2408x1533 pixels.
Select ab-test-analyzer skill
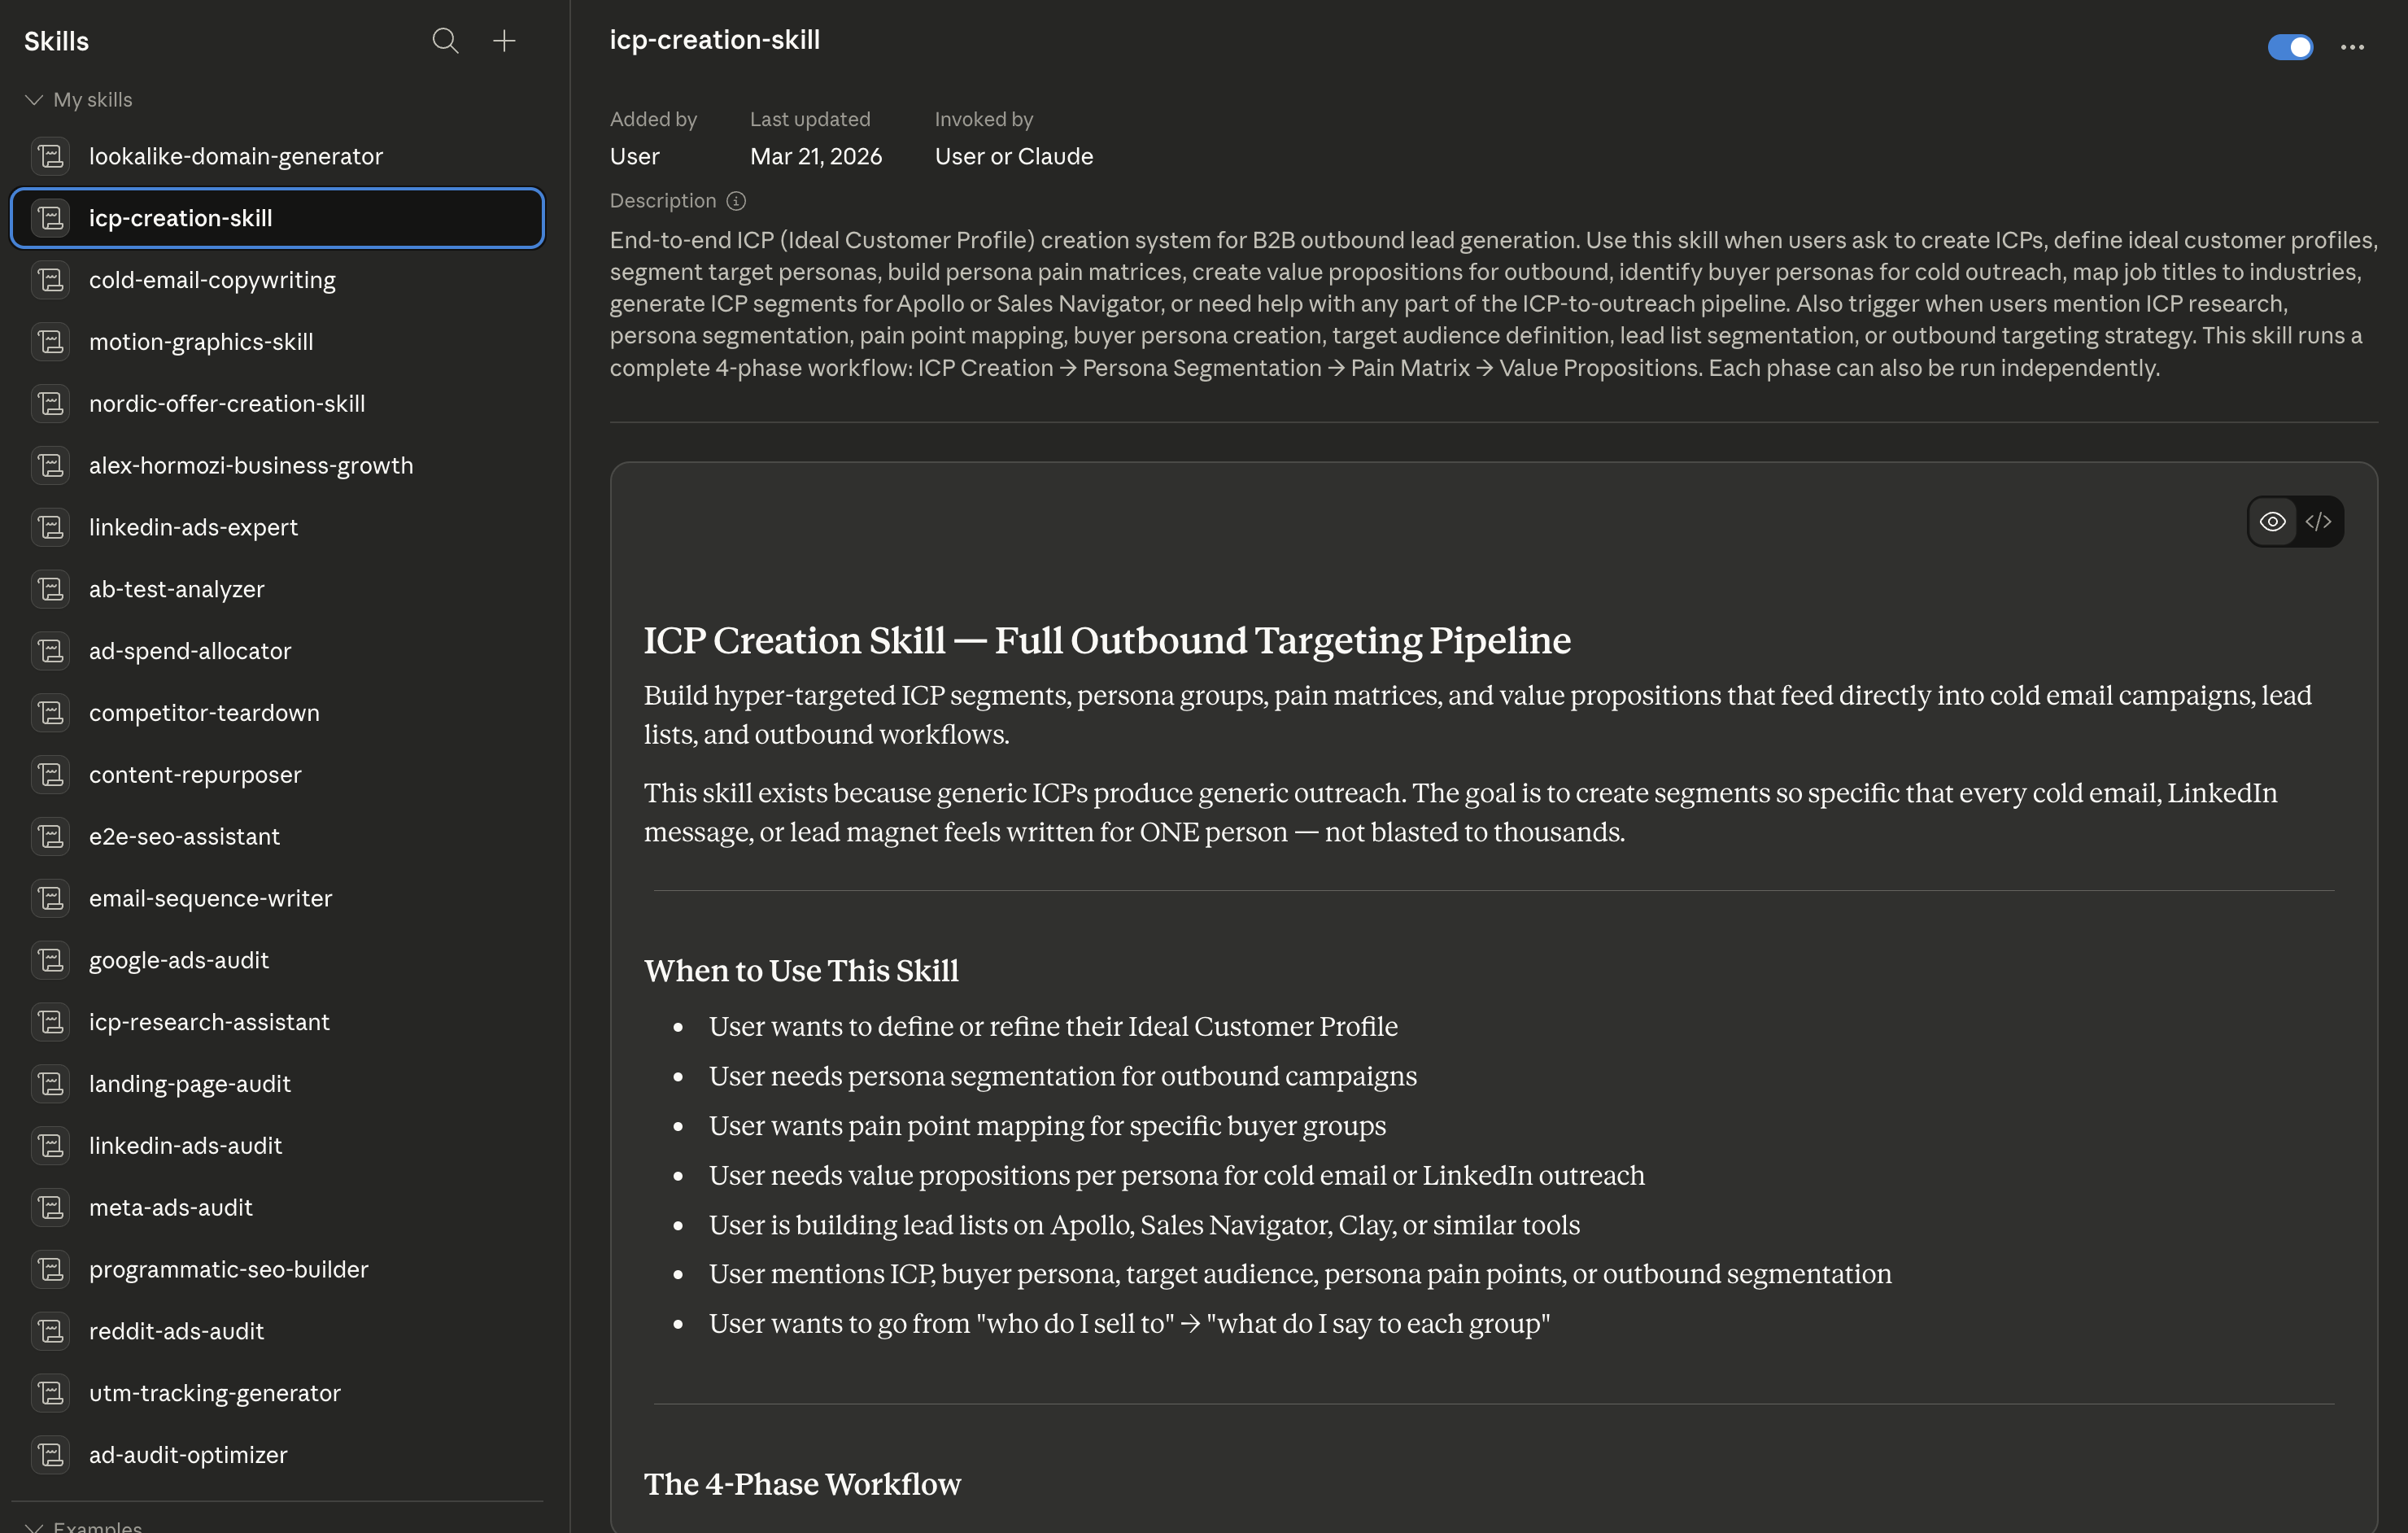277,589
